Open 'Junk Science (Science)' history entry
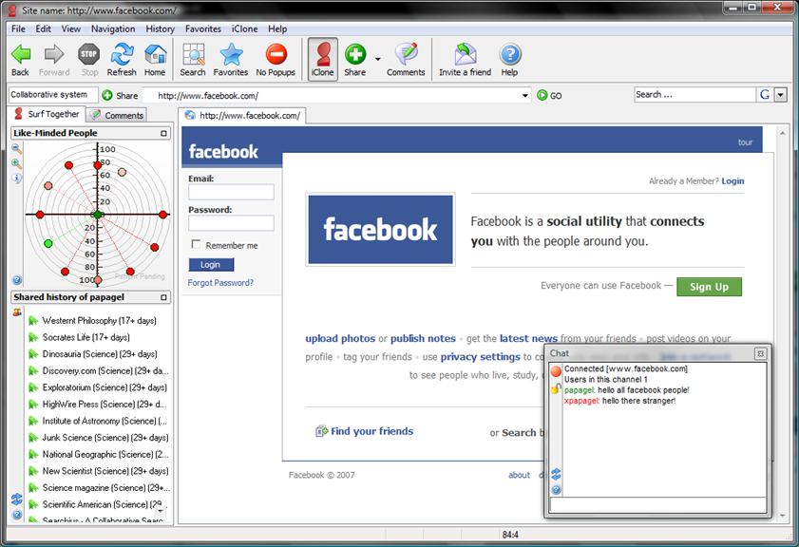 coord(99,438)
